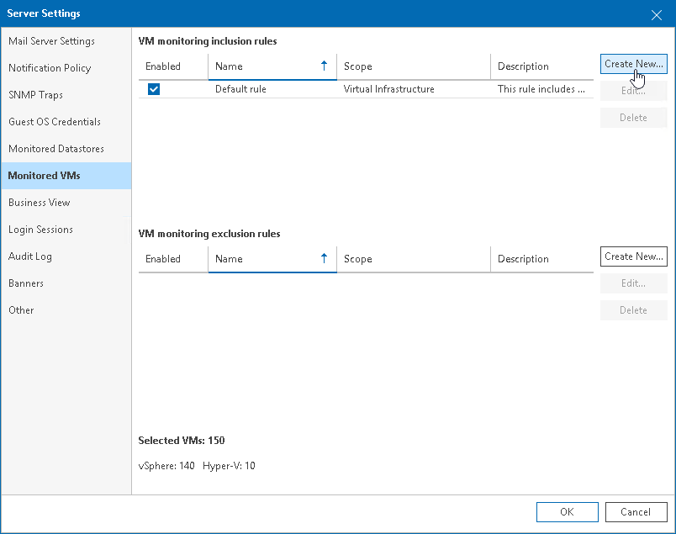Image resolution: width=676 pixels, height=534 pixels.
Task: Open the Other settings section
Action: click(21, 309)
